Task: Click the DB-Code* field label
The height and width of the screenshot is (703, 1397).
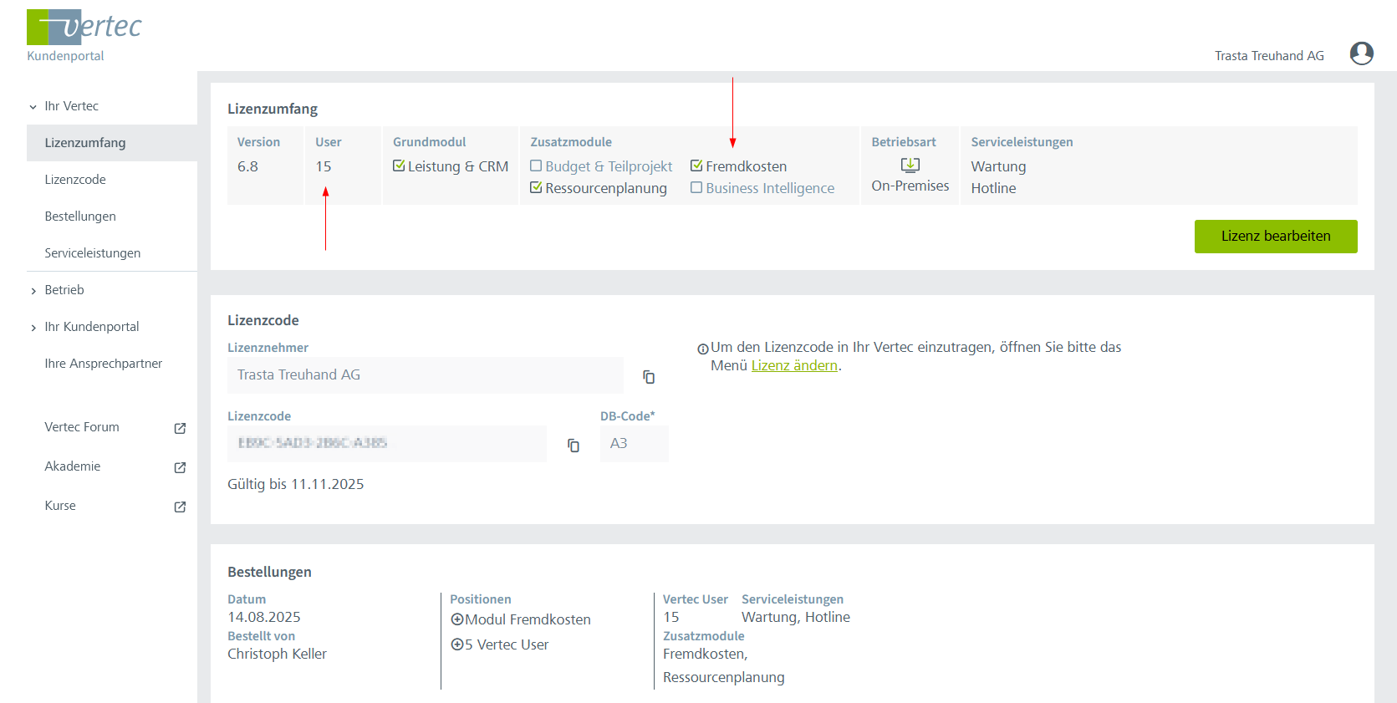Action: click(x=628, y=416)
